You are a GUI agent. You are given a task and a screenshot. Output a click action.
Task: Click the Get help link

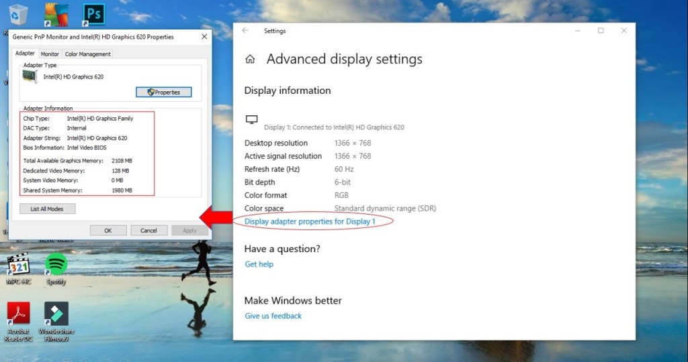[x=259, y=264]
